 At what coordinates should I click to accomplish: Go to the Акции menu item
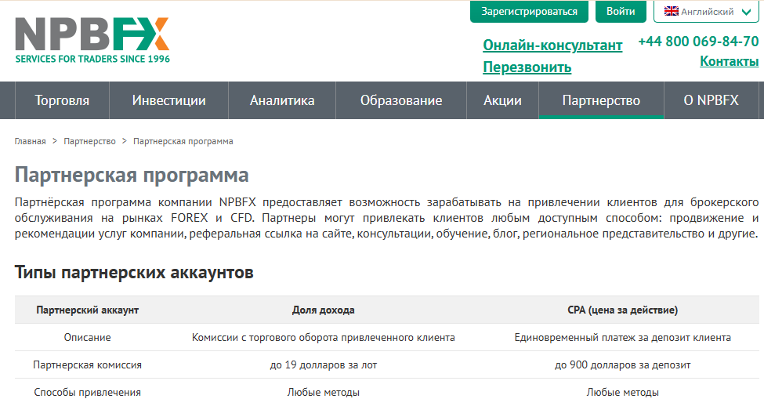click(x=502, y=100)
